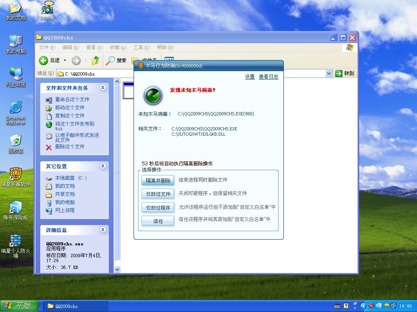The height and width of the screenshot is (312, 417).
Task: Open the address bar dropdown arrow
Action: pyautogui.click(x=329, y=74)
